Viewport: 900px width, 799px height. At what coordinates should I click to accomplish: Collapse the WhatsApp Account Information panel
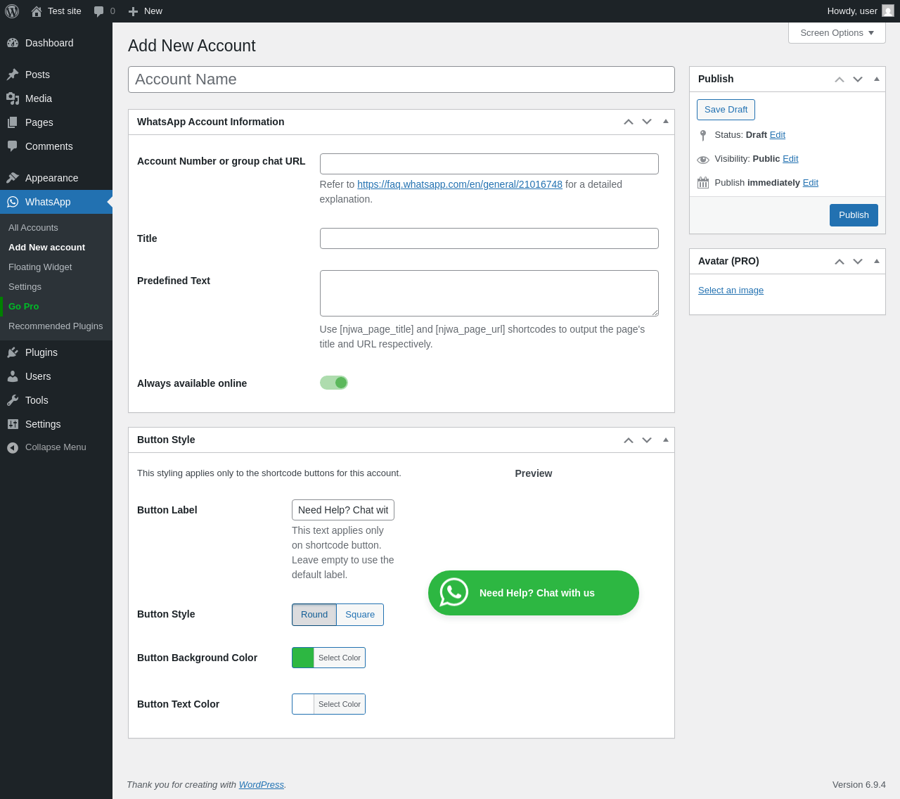pyautogui.click(x=666, y=122)
